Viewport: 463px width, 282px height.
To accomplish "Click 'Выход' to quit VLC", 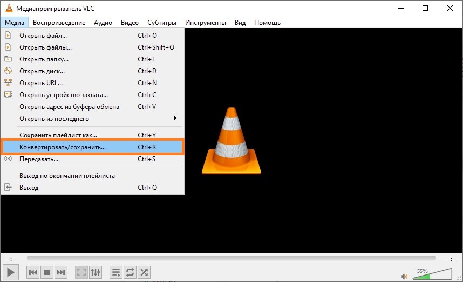I will coord(29,188).
